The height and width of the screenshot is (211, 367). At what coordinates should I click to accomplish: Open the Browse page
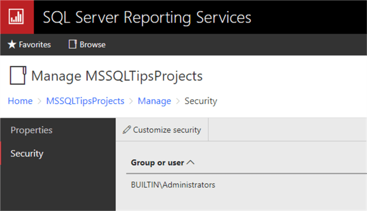coord(87,45)
